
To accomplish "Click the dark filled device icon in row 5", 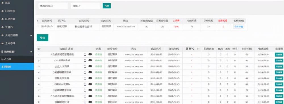I will click(x=90, y=78).
